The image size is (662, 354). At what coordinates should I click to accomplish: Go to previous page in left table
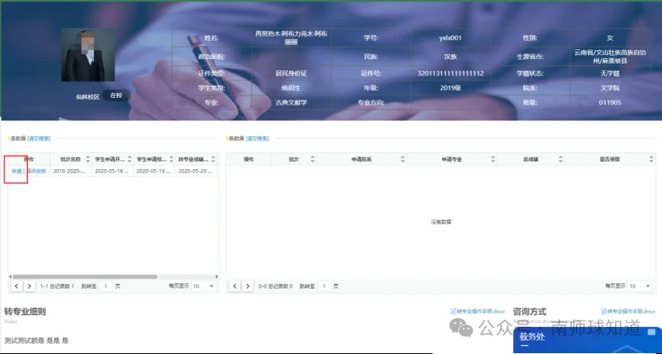click(17, 286)
